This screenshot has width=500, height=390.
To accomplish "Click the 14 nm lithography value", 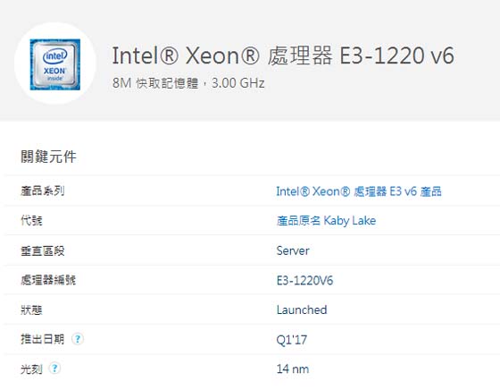I will click(x=293, y=369).
